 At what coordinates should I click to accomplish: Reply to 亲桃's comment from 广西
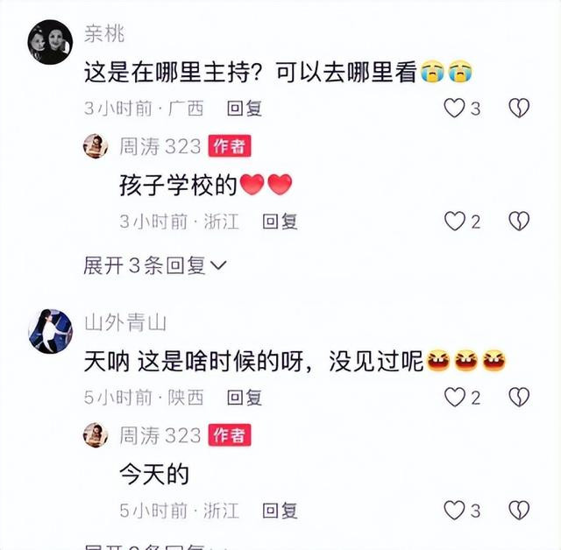245,109
